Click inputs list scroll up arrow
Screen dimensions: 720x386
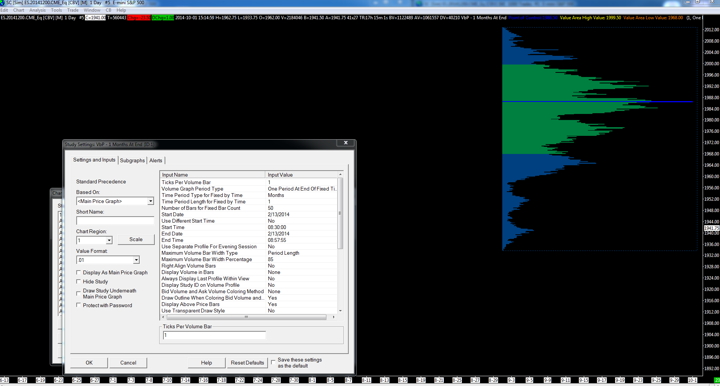[340, 174]
